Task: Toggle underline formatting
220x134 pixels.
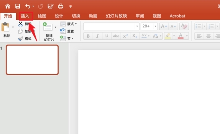Action: click(x=107, y=36)
